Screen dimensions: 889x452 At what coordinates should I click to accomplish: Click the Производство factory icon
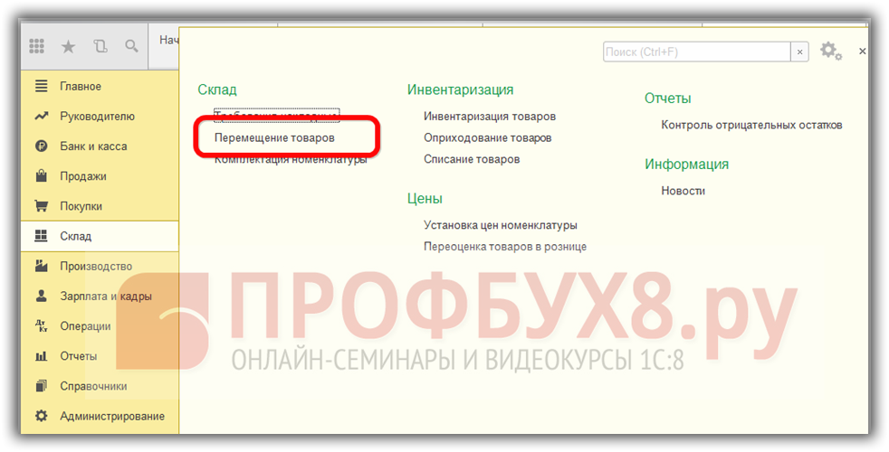pyautogui.click(x=41, y=266)
